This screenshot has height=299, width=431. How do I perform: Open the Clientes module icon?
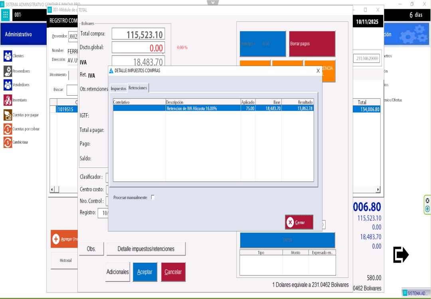pyautogui.click(x=8, y=56)
